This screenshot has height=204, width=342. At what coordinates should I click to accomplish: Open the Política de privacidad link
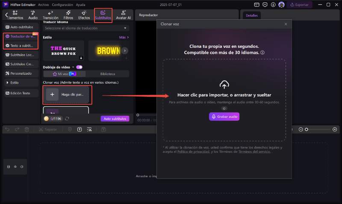[194, 152]
